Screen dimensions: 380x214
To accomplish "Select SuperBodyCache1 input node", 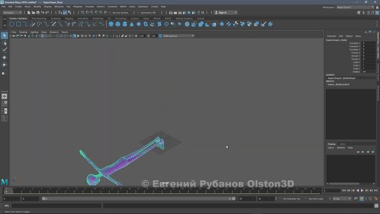I will pyautogui.click(x=338, y=84).
